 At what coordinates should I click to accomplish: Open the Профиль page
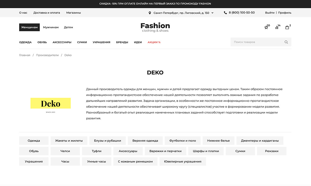(285, 13)
